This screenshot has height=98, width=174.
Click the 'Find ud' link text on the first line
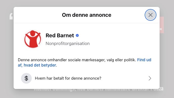[x=144, y=60]
